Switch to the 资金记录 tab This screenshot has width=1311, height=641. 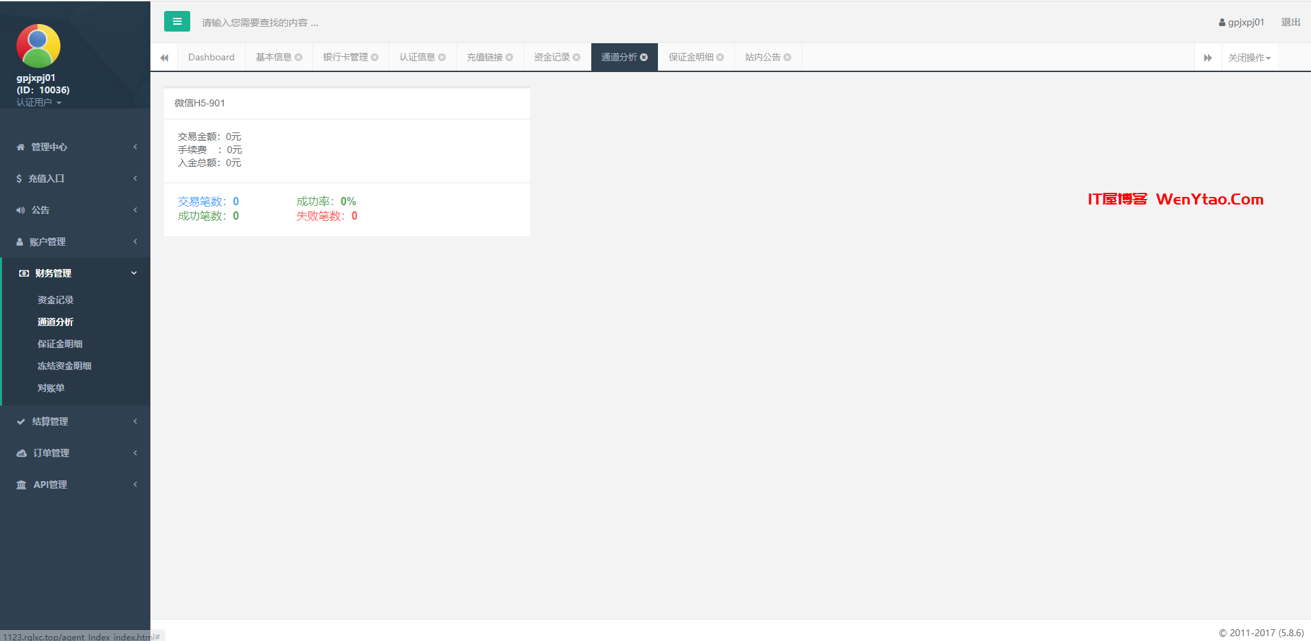tap(552, 57)
